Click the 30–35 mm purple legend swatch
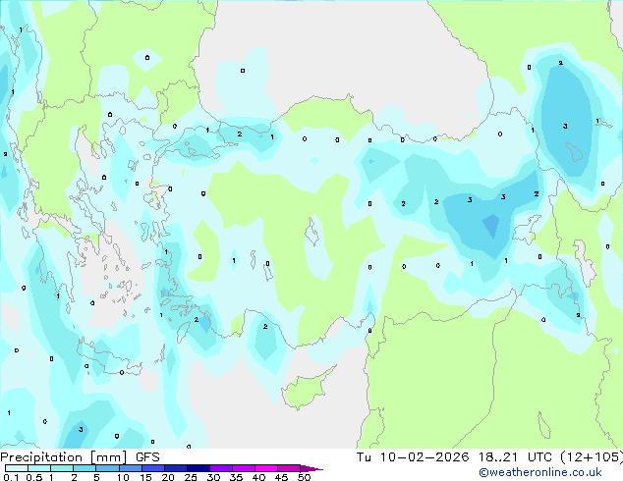The height and width of the screenshot is (481, 623). [x=221, y=468]
